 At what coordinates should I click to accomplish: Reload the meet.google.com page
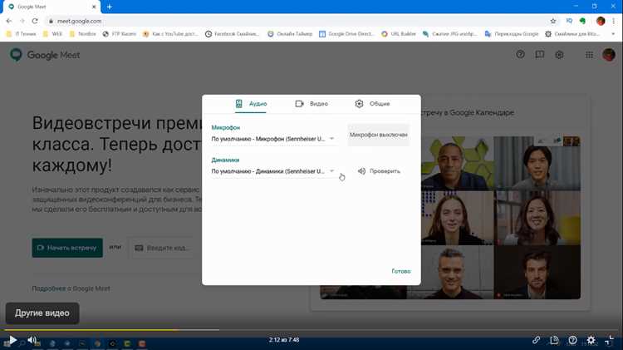(35, 21)
